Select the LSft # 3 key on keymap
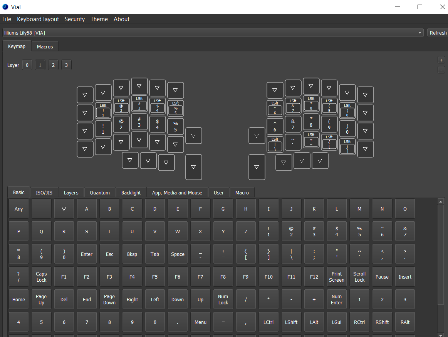The width and height of the screenshot is (448, 337). click(x=139, y=103)
